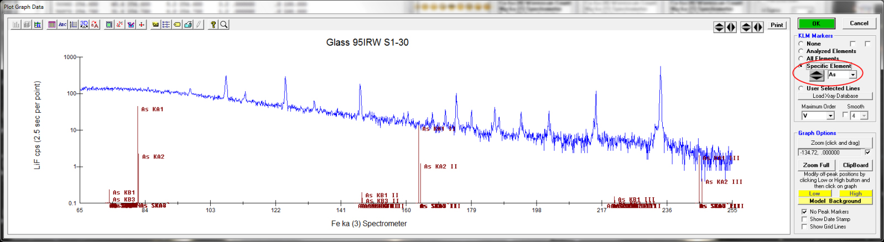Viewport: 884px width, 242px height.
Task: Open the magnifying glass zoom tool
Action: (224, 25)
